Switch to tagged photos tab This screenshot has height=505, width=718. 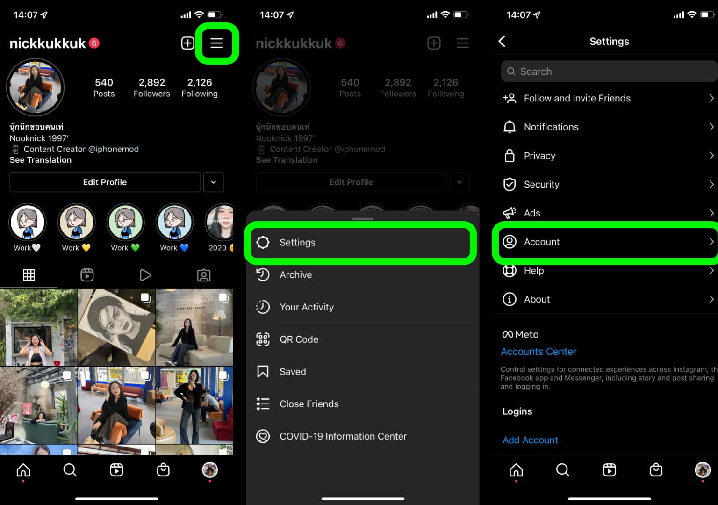203,275
